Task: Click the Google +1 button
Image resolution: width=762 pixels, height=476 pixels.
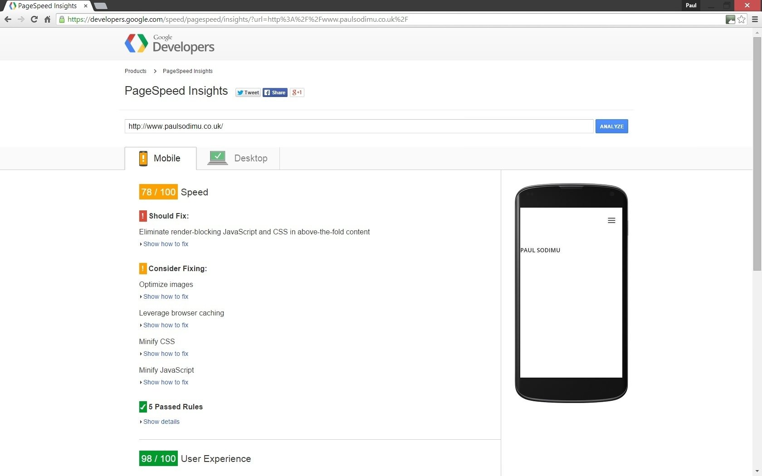Action: (x=297, y=92)
